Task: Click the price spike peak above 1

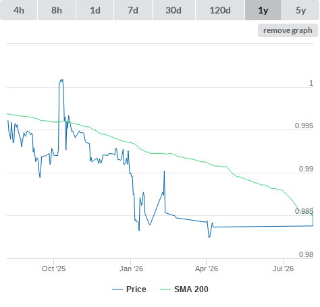Action: click(x=61, y=80)
